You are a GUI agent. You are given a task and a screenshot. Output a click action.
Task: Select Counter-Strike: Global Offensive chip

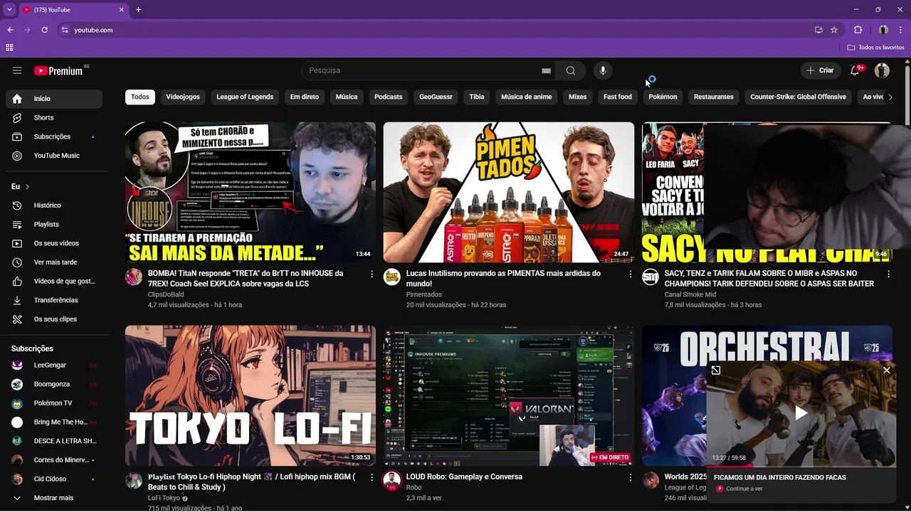click(x=798, y=97)
